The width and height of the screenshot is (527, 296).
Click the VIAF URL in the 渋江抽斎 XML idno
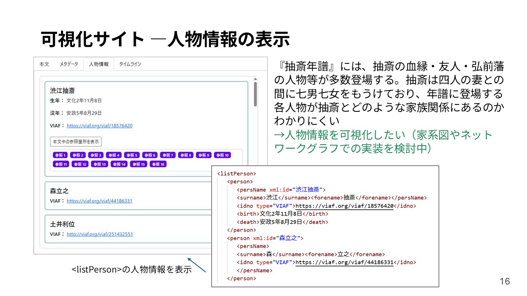(x=345, y=206)
